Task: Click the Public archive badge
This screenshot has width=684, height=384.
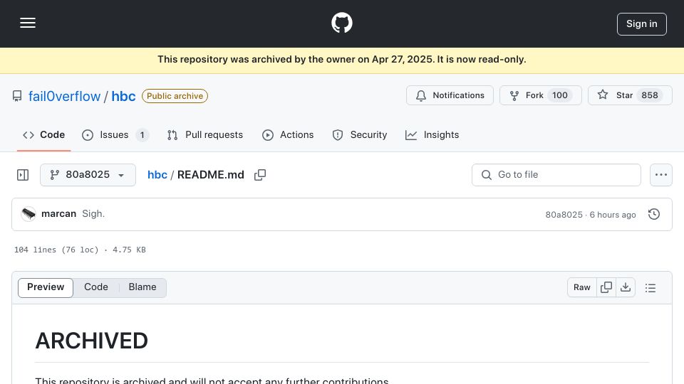Action: click(175, 96)
